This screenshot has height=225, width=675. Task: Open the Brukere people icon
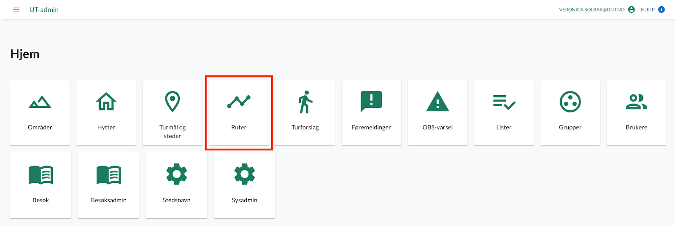click(x=637, y=102)
